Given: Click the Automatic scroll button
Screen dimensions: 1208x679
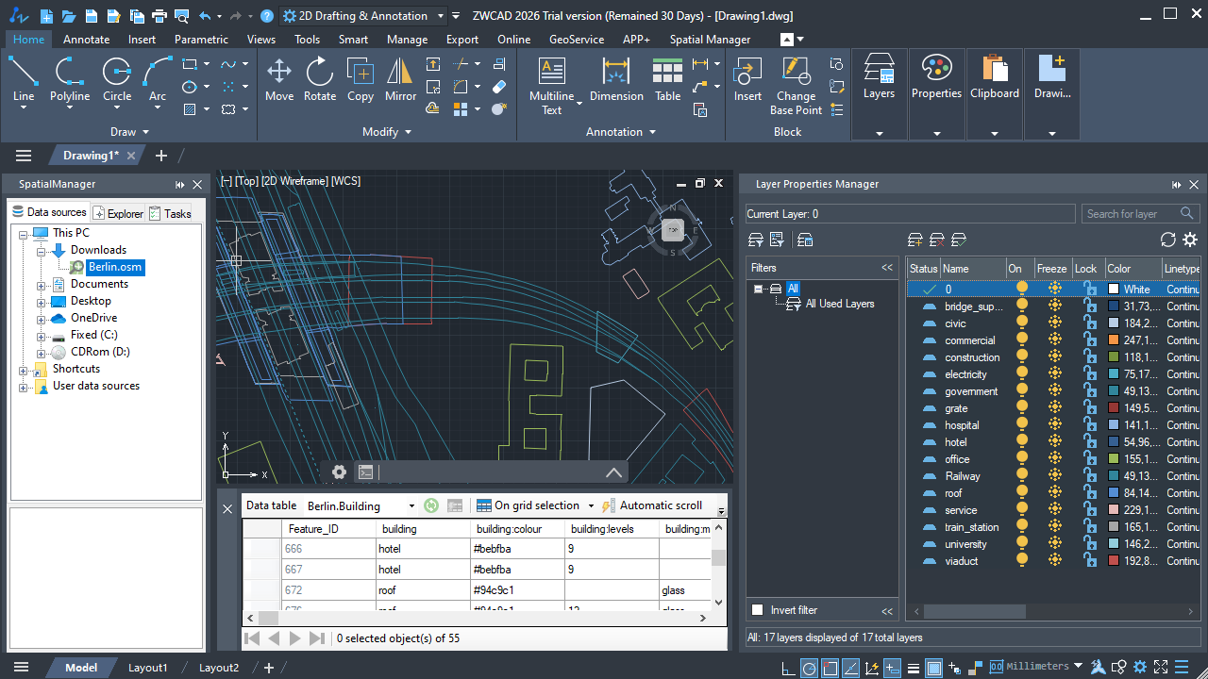Looking at the screenshot, I should [652, 505].
